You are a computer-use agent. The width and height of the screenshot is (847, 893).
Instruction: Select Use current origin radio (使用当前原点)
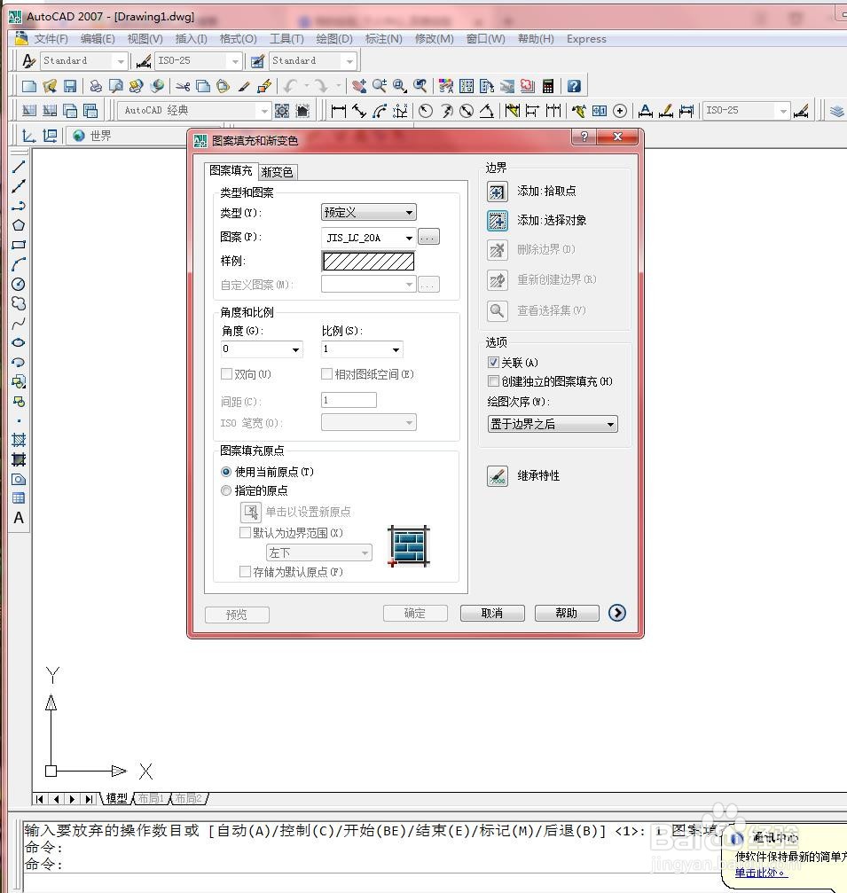coord(226,472)
